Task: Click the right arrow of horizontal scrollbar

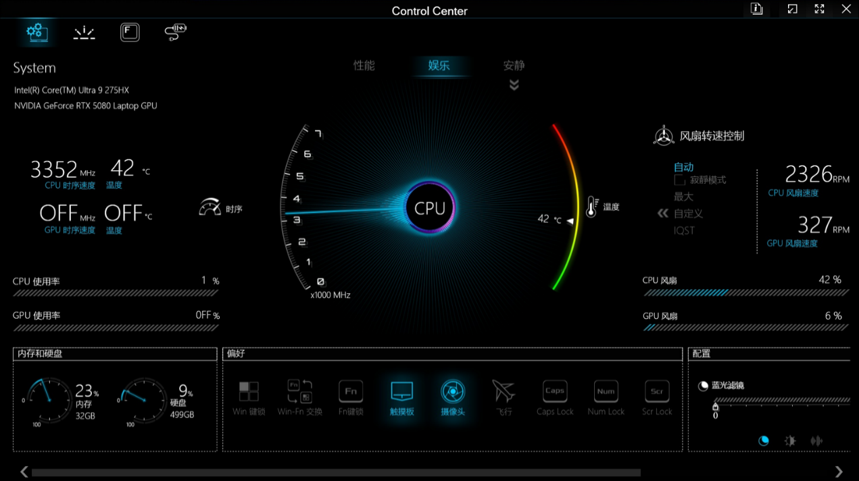Action: (x=839, y=472)
